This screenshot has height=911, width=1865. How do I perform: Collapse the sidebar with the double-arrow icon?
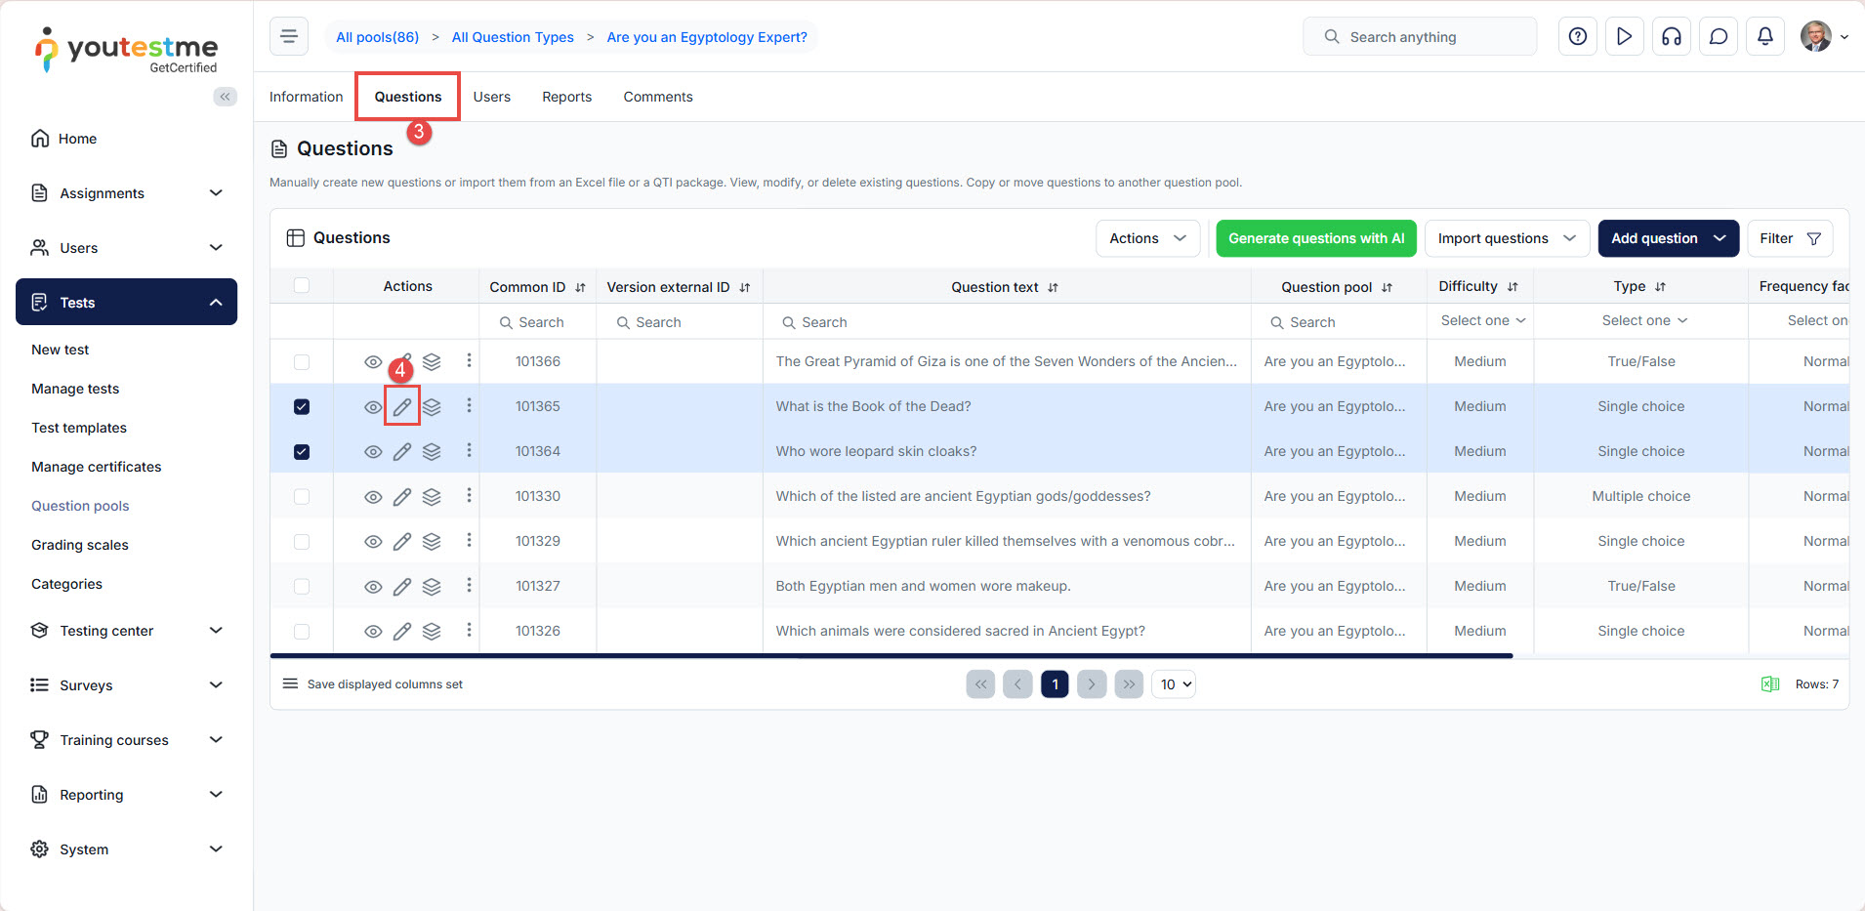tap(226, 97)
